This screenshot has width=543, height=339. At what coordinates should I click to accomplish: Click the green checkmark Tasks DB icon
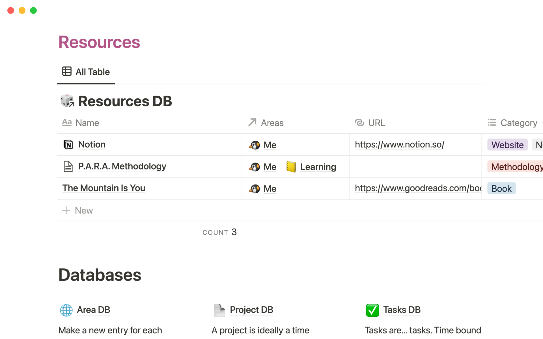372,310
